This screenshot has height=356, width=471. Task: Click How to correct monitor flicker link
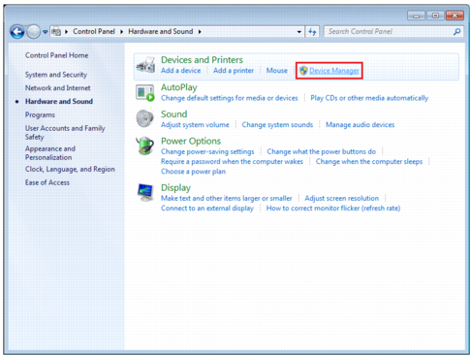click(x=333, y=209)
